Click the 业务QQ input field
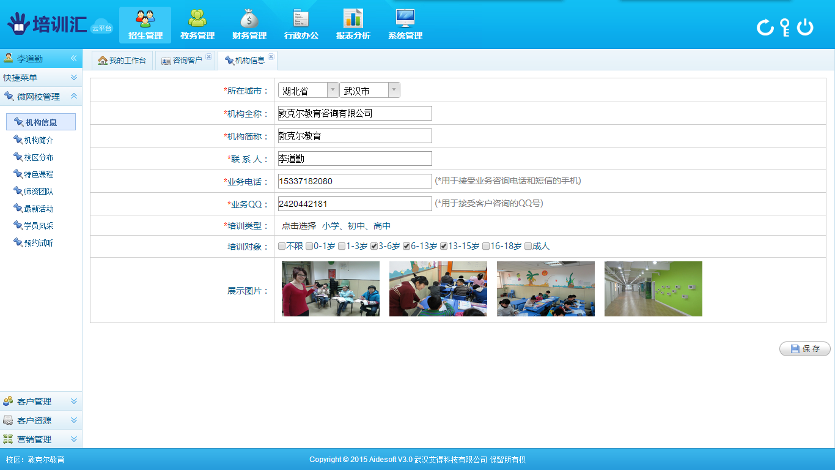The height and width of the screenshot is (470, 835). click(355, 204)
